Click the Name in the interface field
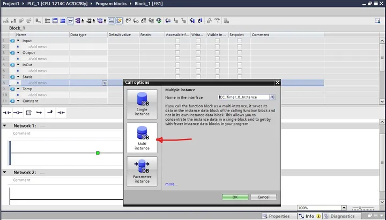Viewport: 386px width, 220px height. coord(244,97)
